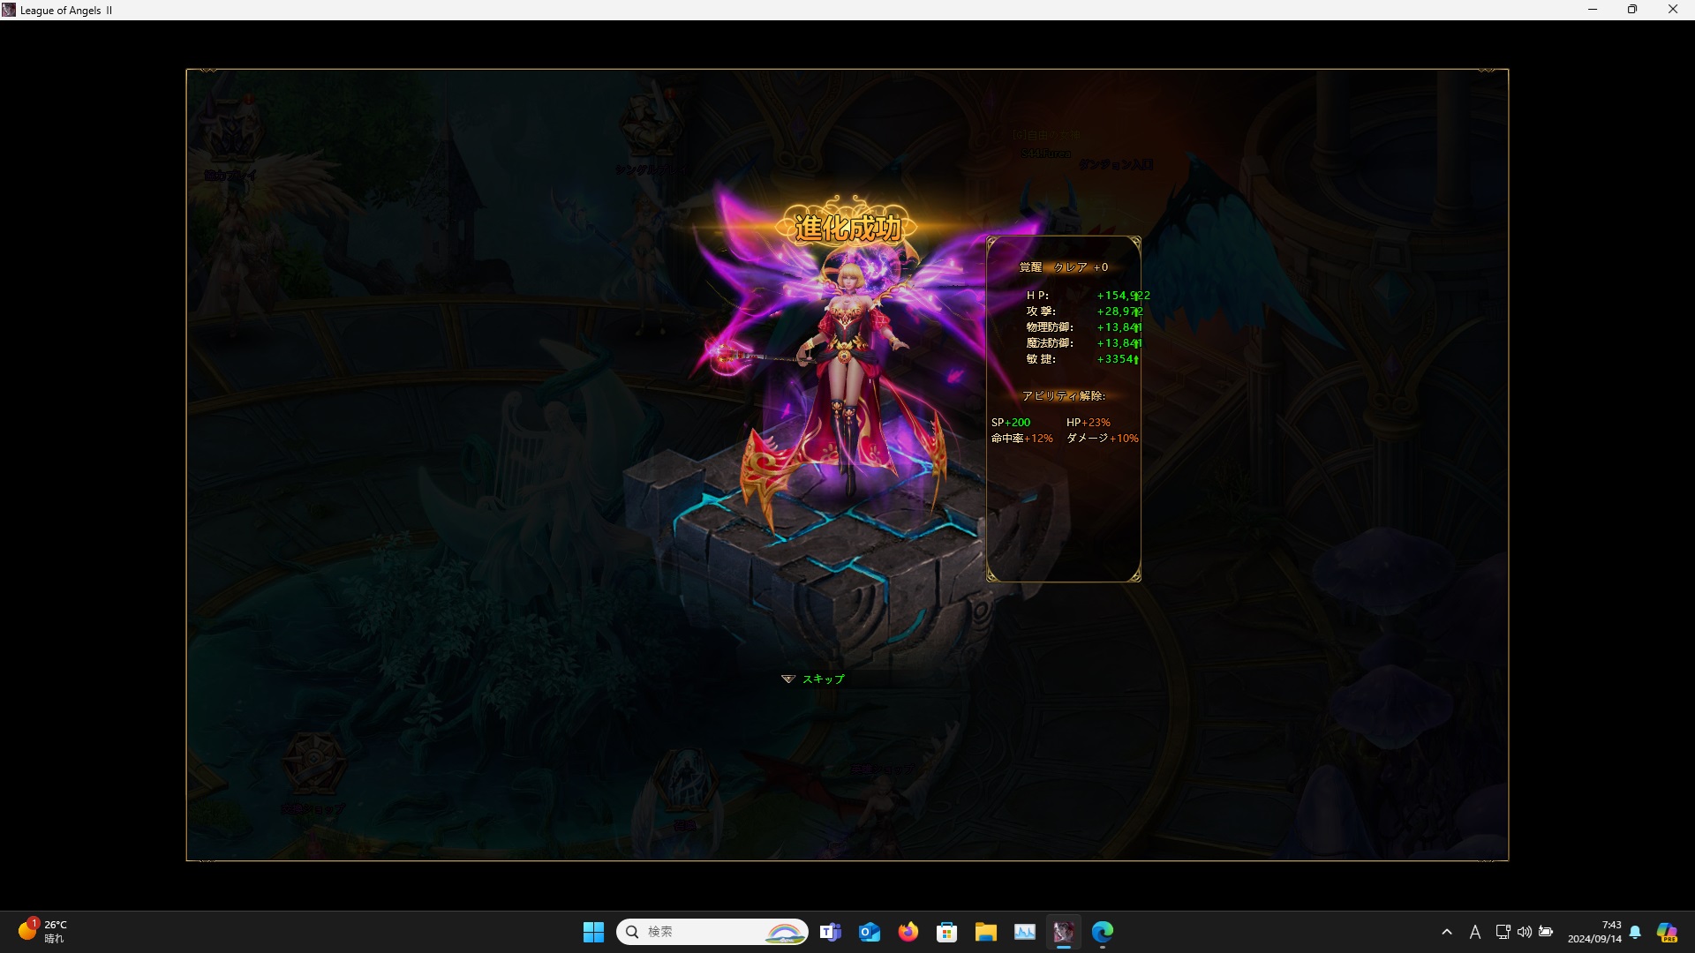Screen dimensions: 1695x953
Task: Click the skip arrow icon beside スキップ
Action: point(787,679)
